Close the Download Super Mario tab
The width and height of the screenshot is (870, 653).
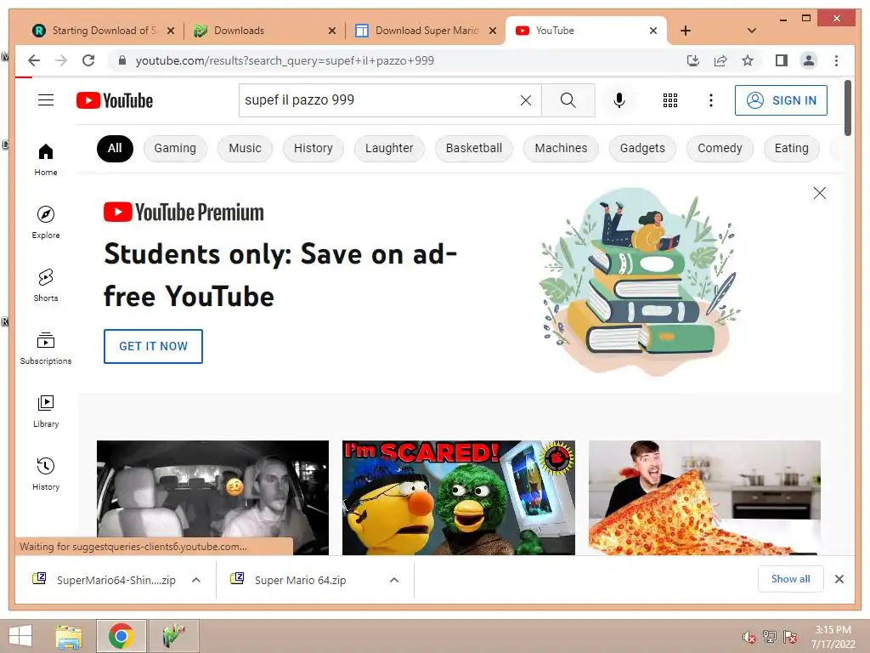[x=492, y=31]
